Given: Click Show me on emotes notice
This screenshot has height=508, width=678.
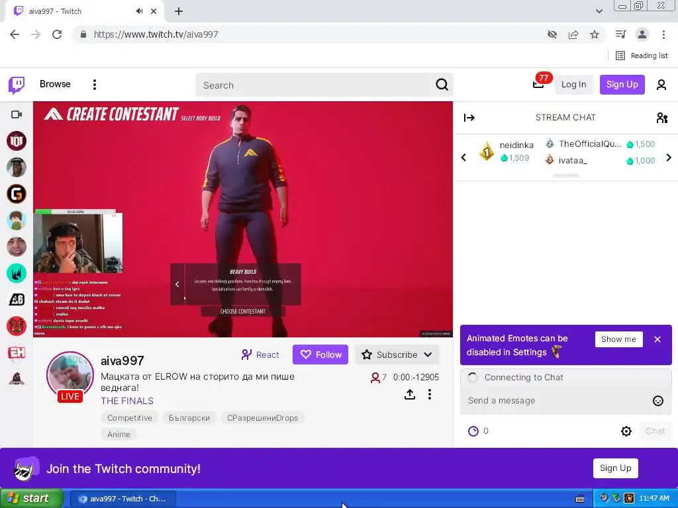Looking at the screenshot, I should click(x=618, y=339).
